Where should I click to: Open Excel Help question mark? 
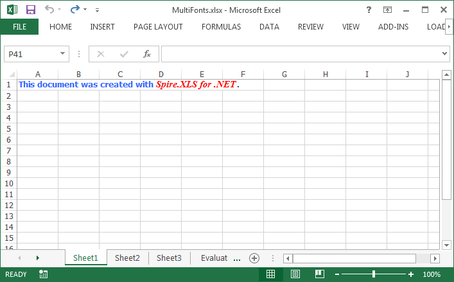click(369, 10)
